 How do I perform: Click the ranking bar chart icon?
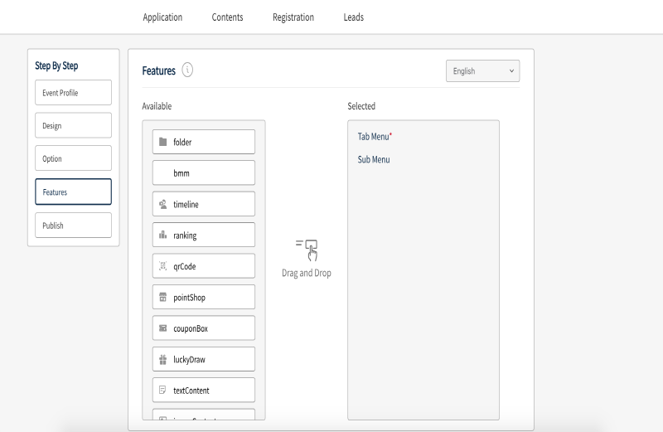(163, 235)
